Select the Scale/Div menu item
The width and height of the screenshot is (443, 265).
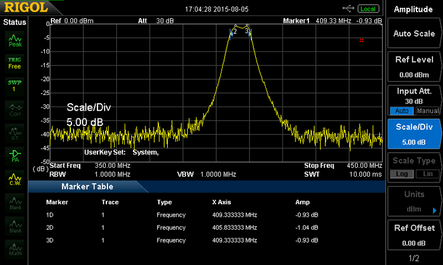pyautogui.click(x=414, y=134)
